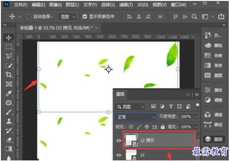Click align left edges icon
Screen dimensions: 230x161
coord(129,17)
